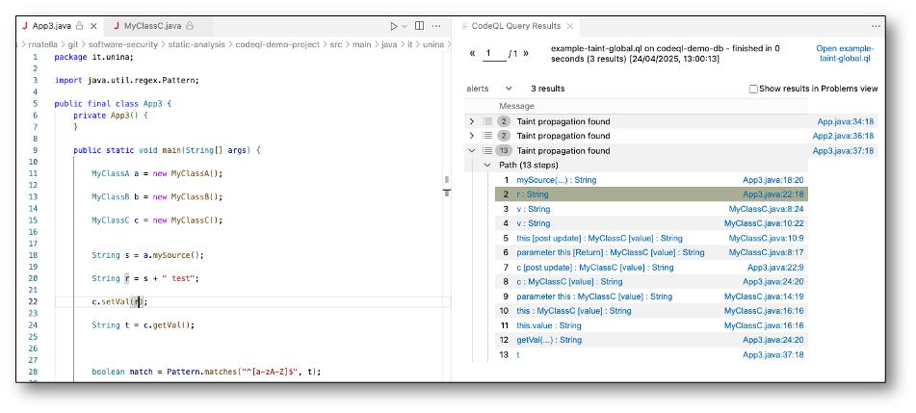Click Pattern.matches on line 28
The width and height of the screenshot is (916, 413).
pyautogui.click(x=201, y=372)
